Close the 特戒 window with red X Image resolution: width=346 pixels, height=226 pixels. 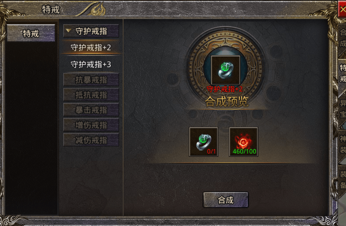click(x=342, y=9)
